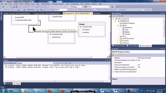Switch to Team Explorer tab
Screen dimensions: 166x93
pos(133,46)
